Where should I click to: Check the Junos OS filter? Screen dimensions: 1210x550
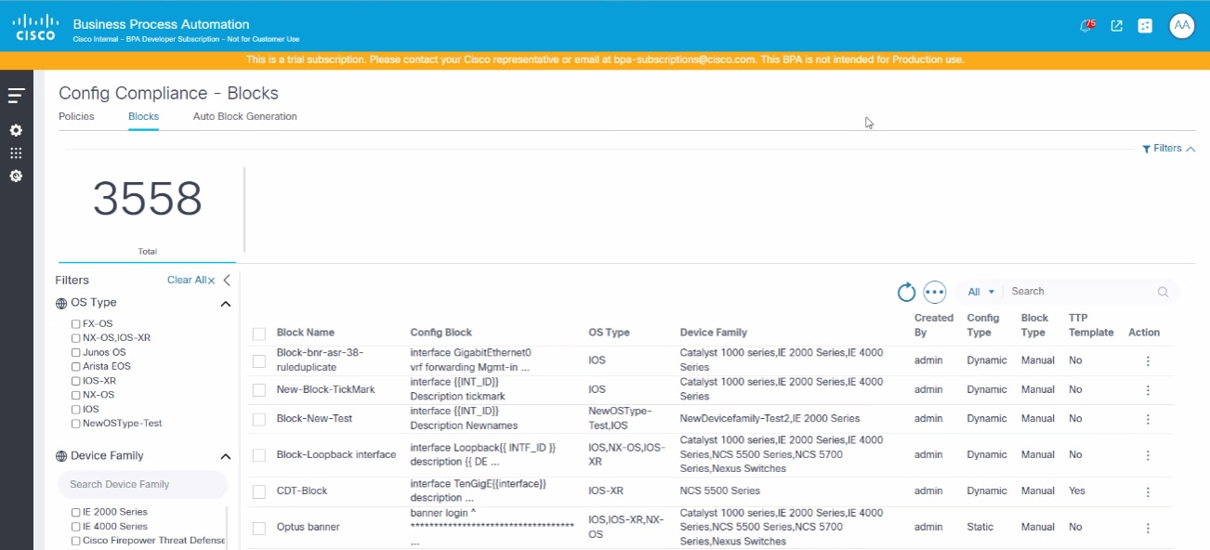coord(76,353)
